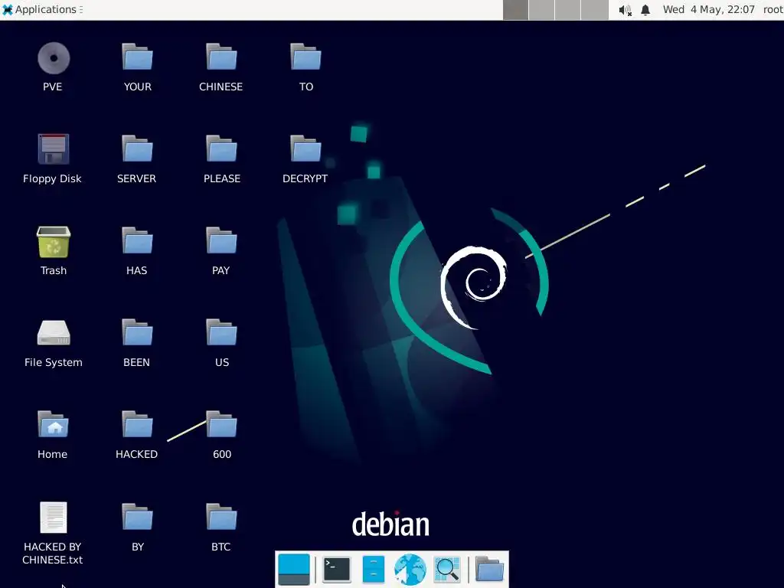Select the HACKED folder
The image size is (784, 588).
(137, 424)
